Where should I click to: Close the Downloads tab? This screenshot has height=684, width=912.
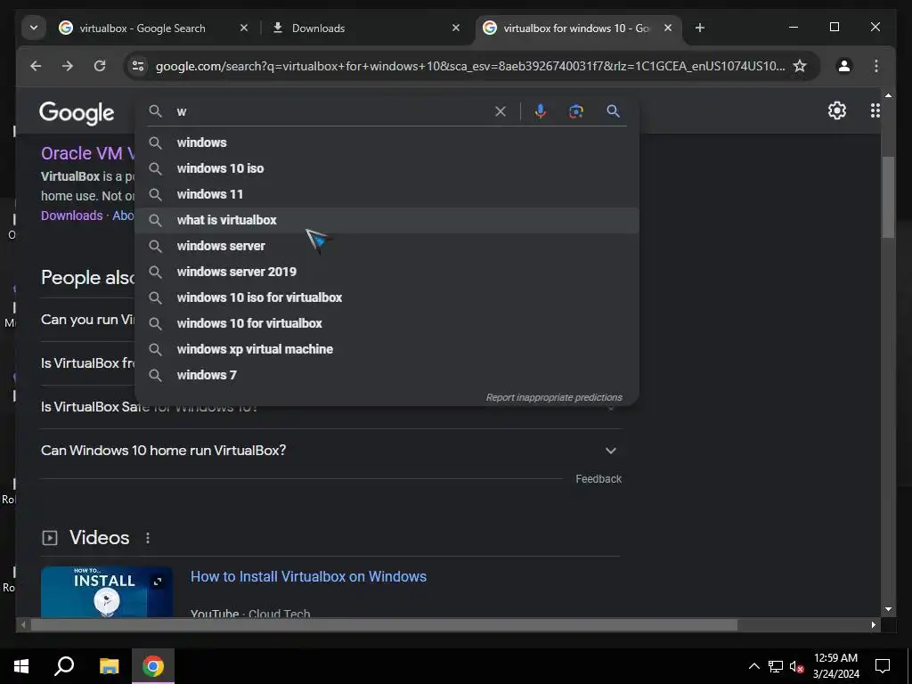tap(456, 28)
